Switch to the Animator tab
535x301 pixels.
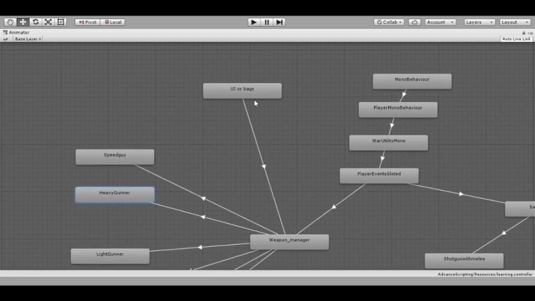16,32
